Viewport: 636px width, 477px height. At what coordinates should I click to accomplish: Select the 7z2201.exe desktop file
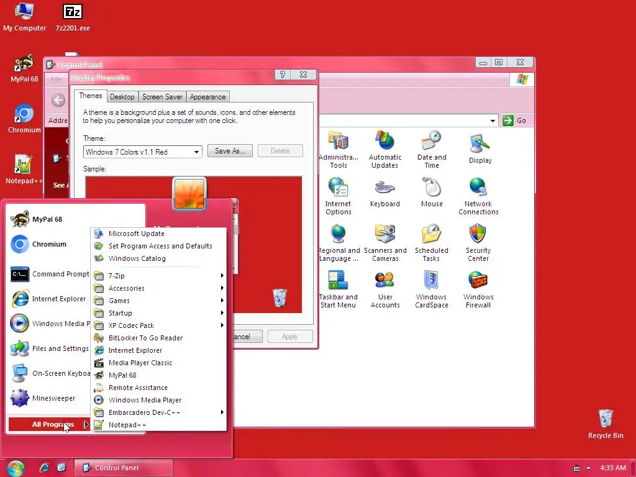coord(73,17)
